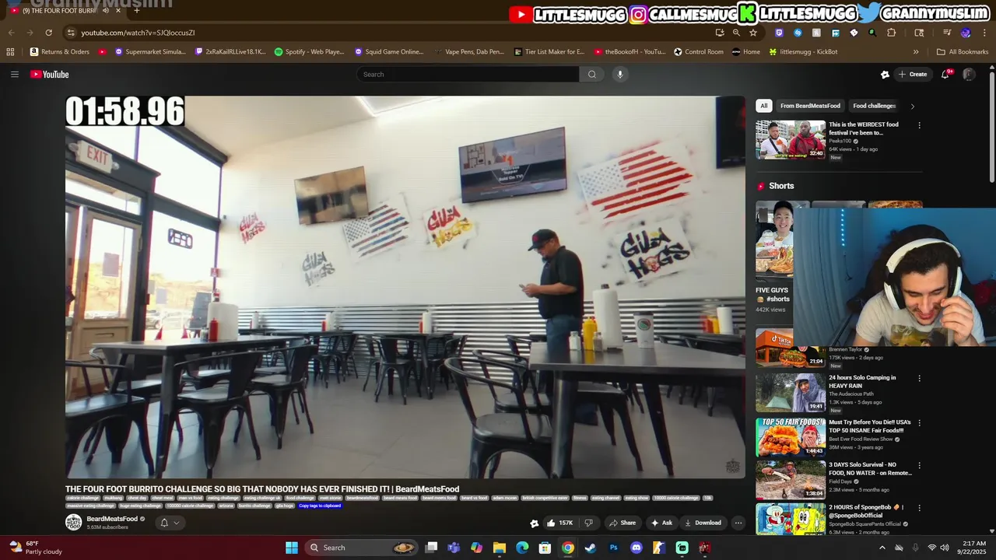Screen dimensions: 996x560
Task: Open the YouTube account avatar menu
Action: coord(969,74)
